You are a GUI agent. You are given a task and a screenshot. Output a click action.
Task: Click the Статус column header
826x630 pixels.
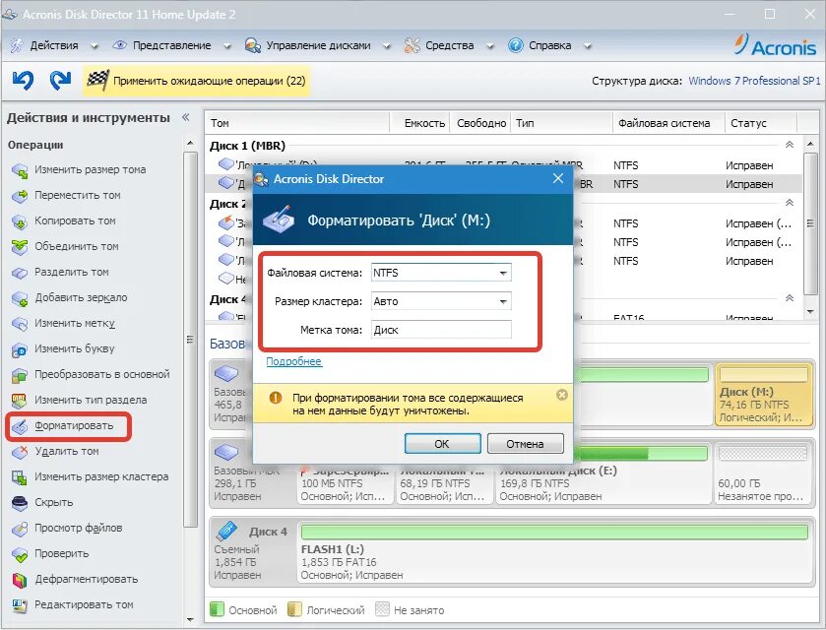click(x=760, y=123)
